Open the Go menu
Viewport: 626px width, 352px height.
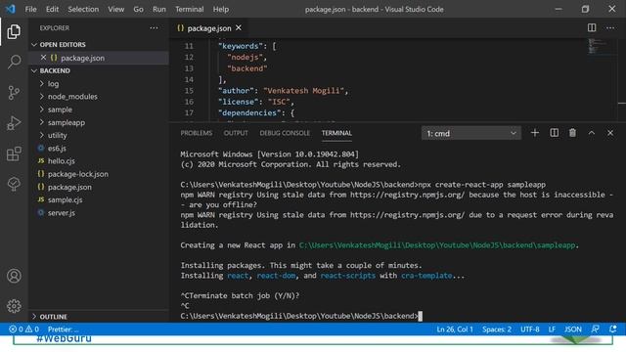pyautogui.click(x=138, y=9)
